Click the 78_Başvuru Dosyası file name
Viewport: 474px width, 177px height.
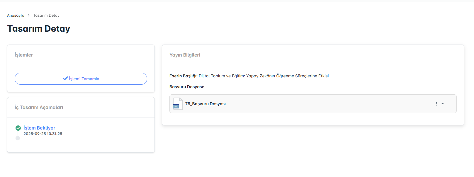(205, 104)
